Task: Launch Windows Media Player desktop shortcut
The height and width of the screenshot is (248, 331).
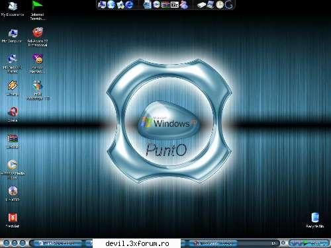Action: [x=13, y=169]
